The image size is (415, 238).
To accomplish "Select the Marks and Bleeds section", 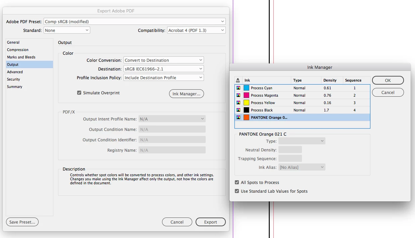I will (x=30, y=57).
